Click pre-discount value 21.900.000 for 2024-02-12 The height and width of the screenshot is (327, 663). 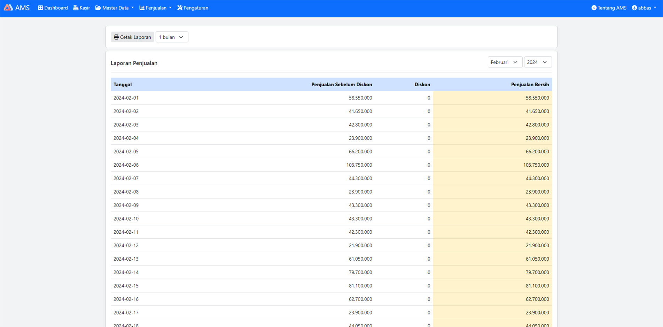[x=360, y=245]
